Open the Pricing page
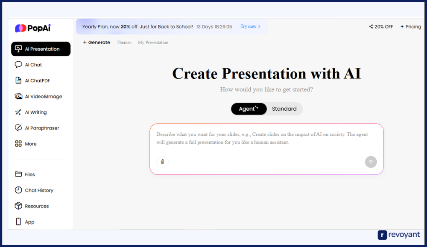Screen dimensions: 427x247 (x=410, y=27)
